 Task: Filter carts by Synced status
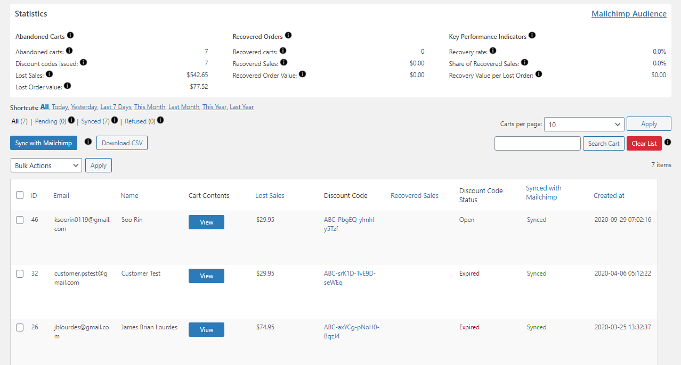coord(91,121)
